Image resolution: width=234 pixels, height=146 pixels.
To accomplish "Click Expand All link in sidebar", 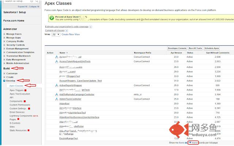I will [23, 7].
